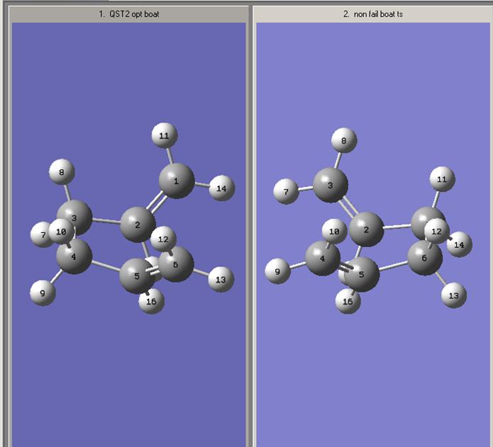493x447 pixels.
Task: Click carbon atom 1 in left panel
Action: pos(177,181)
